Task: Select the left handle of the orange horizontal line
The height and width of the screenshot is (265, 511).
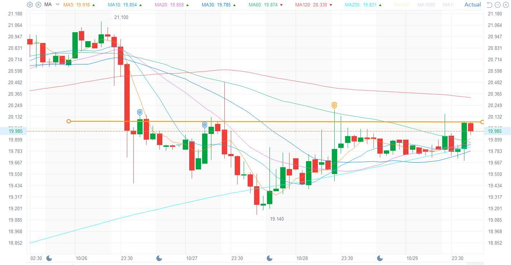Action: pos(69,121)
